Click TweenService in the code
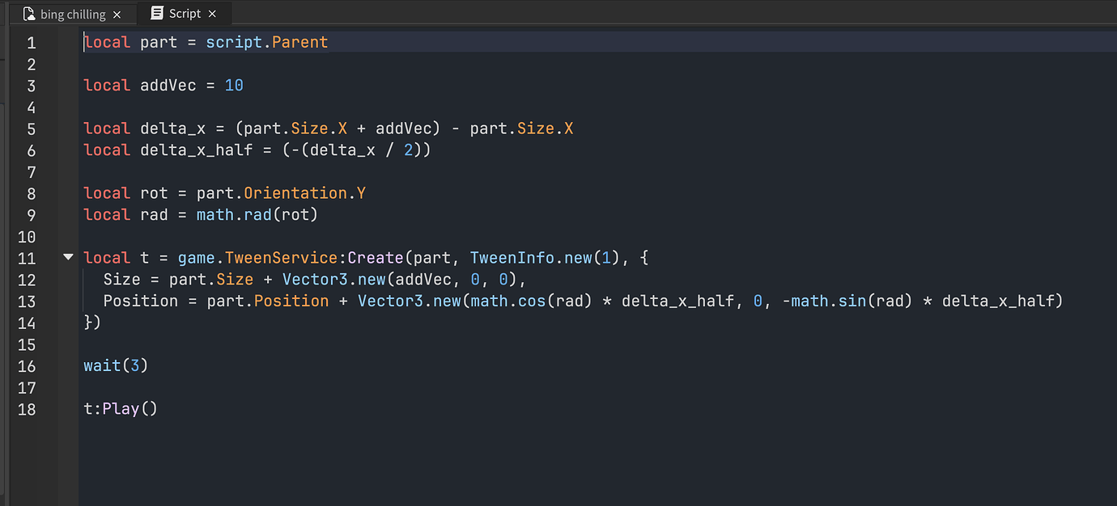The height and width of the screenshot is (506, 1117). pyautogui.click(x=281, y=258)
